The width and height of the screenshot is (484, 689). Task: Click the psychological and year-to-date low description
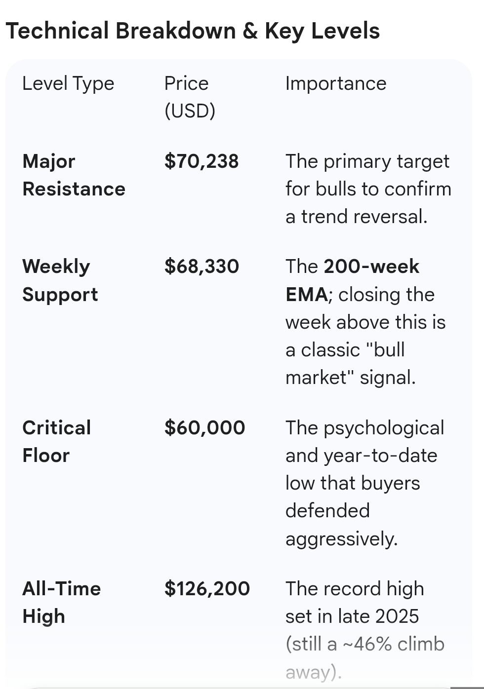[x=365, y=483]
